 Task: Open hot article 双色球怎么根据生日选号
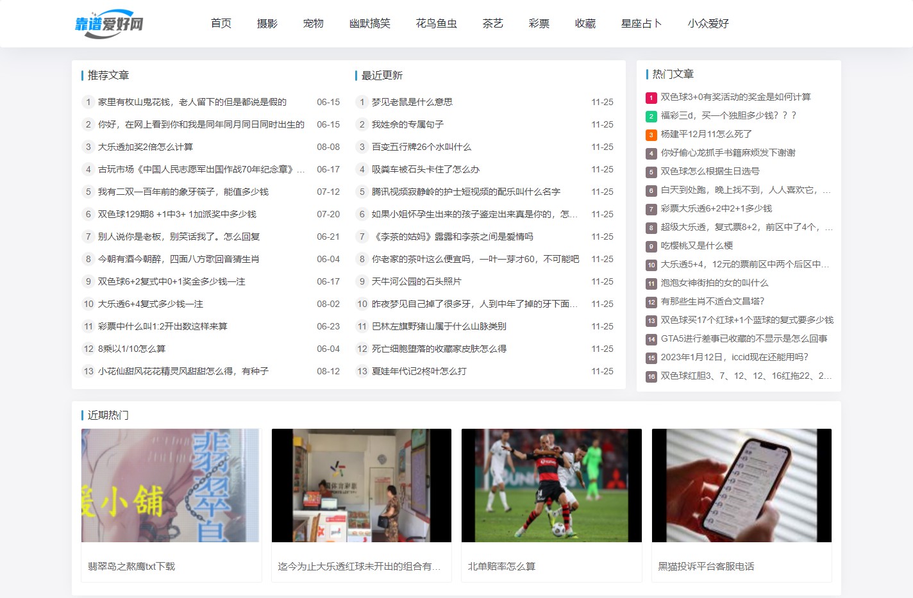(710, 171)
